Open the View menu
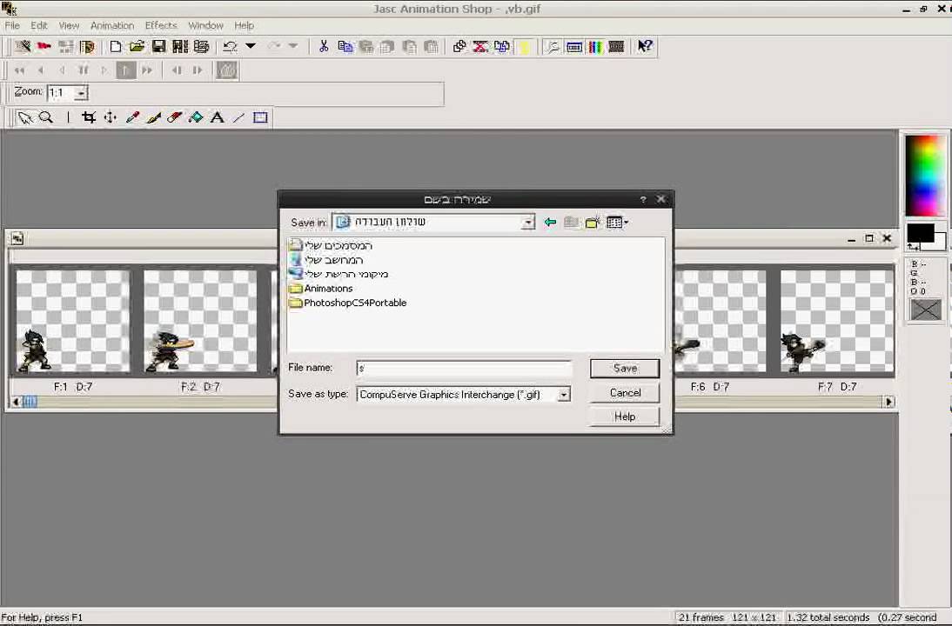952x626 pixels. tap(69, 25)
